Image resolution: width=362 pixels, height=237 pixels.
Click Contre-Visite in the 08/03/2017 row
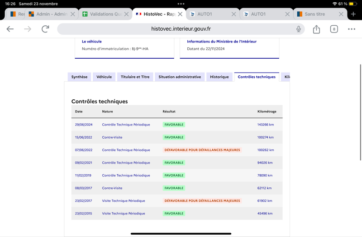click(x=112, y=188)
